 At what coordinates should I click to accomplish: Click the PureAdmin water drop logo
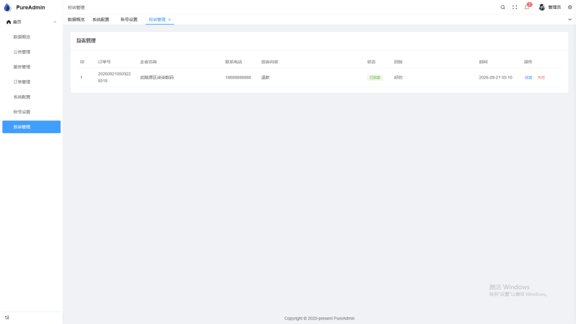click(7, 7)
